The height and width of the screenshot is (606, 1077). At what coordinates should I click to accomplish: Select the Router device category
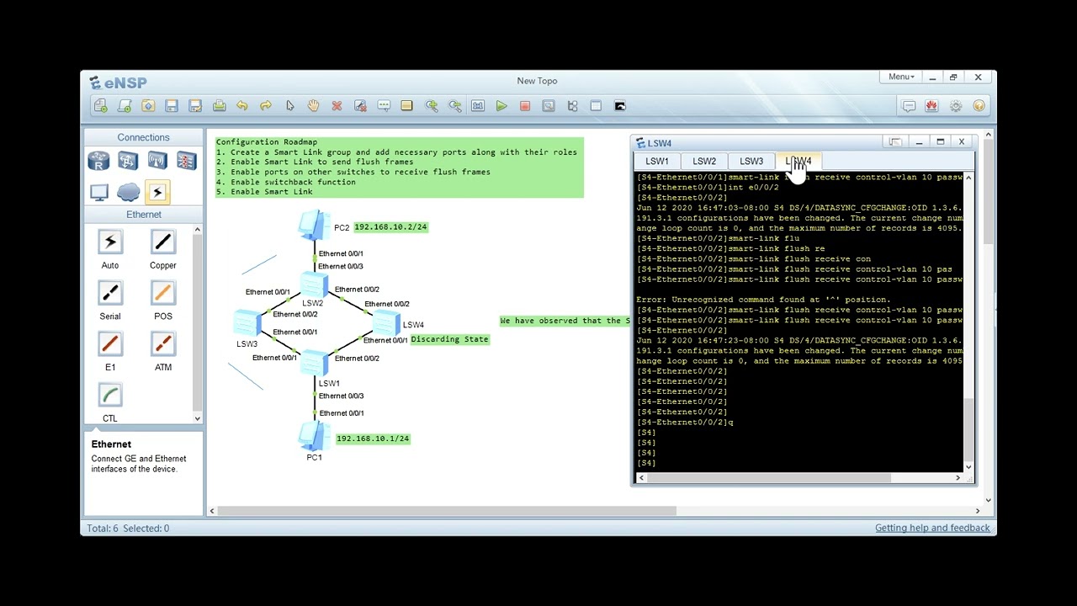pyautogui.click(x=99, y=161)
